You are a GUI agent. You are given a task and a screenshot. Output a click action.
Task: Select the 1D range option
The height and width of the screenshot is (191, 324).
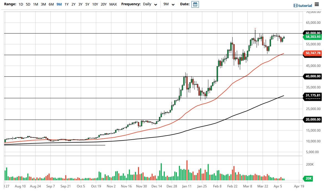pos(21,4)
